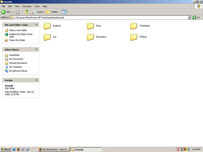Viewport: 203px width, 152px height.
Task: Open the File menu
Action: click(3, 6)
